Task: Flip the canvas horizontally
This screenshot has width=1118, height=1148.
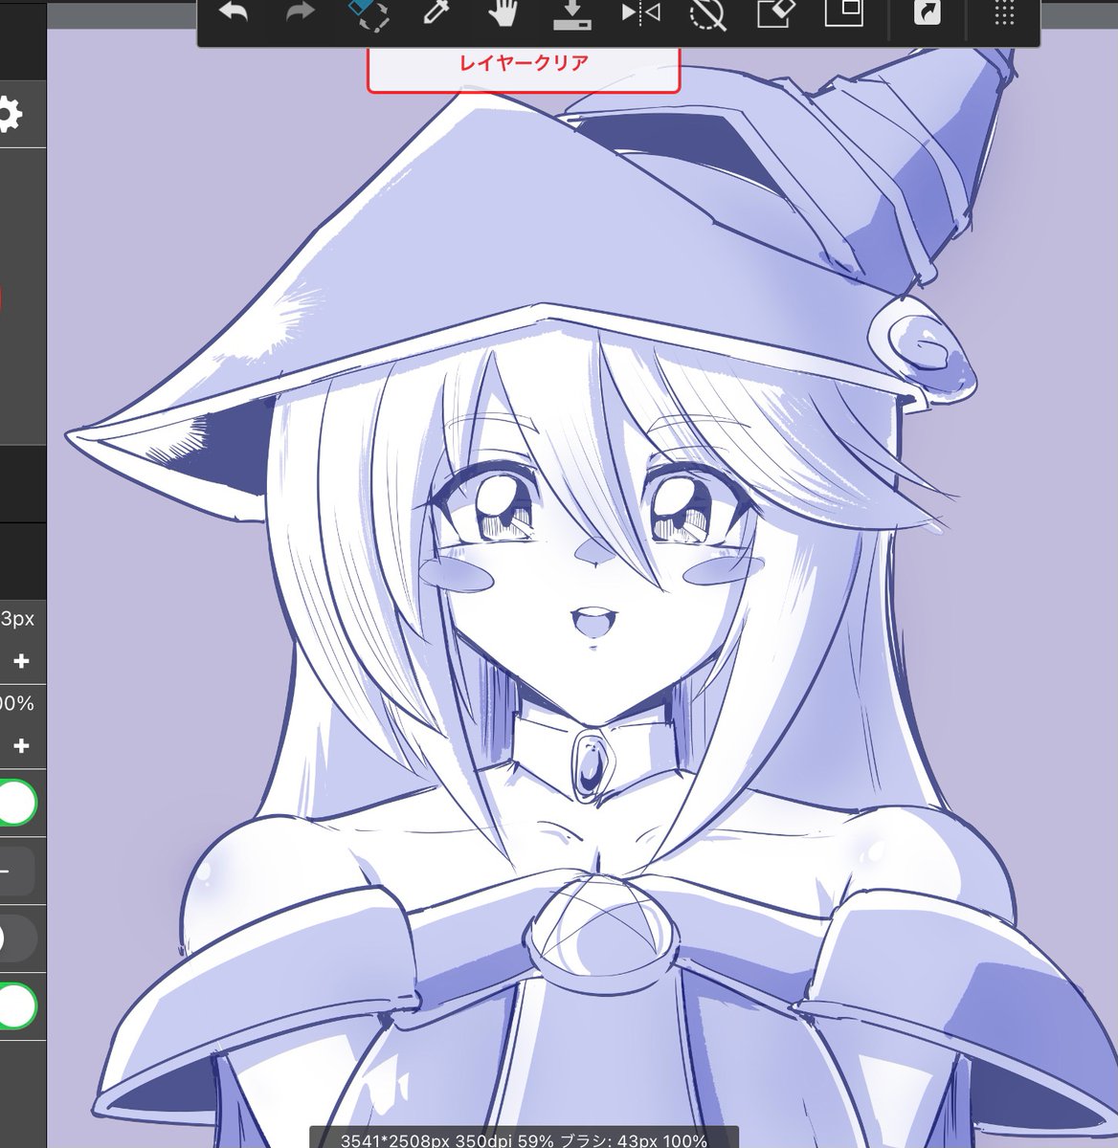Action: pyautogui.click(x=640, y=13)
